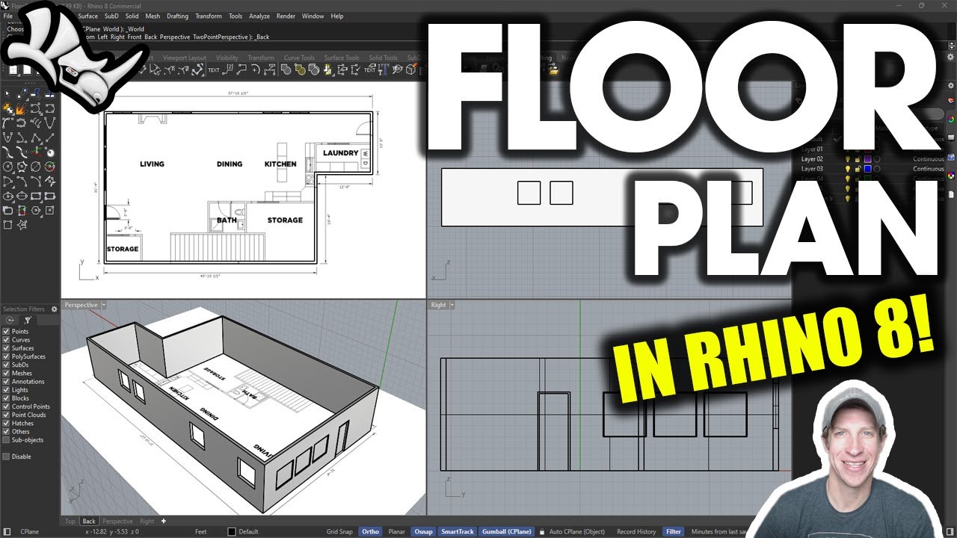The image size is (957, 538).
Task: Open the Drafting menu
Action: point(177,16)
